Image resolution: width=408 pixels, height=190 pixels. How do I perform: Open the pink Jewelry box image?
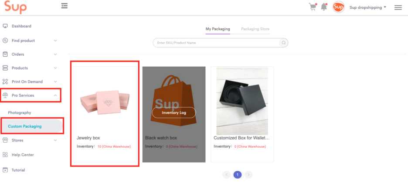105,102
